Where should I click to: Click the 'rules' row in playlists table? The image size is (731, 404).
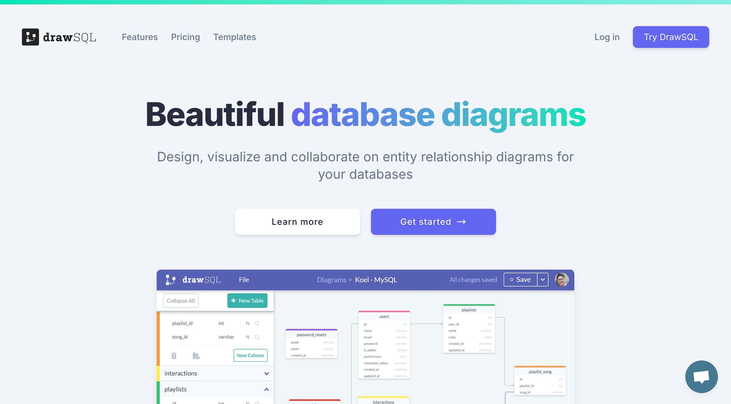point(469,337)
